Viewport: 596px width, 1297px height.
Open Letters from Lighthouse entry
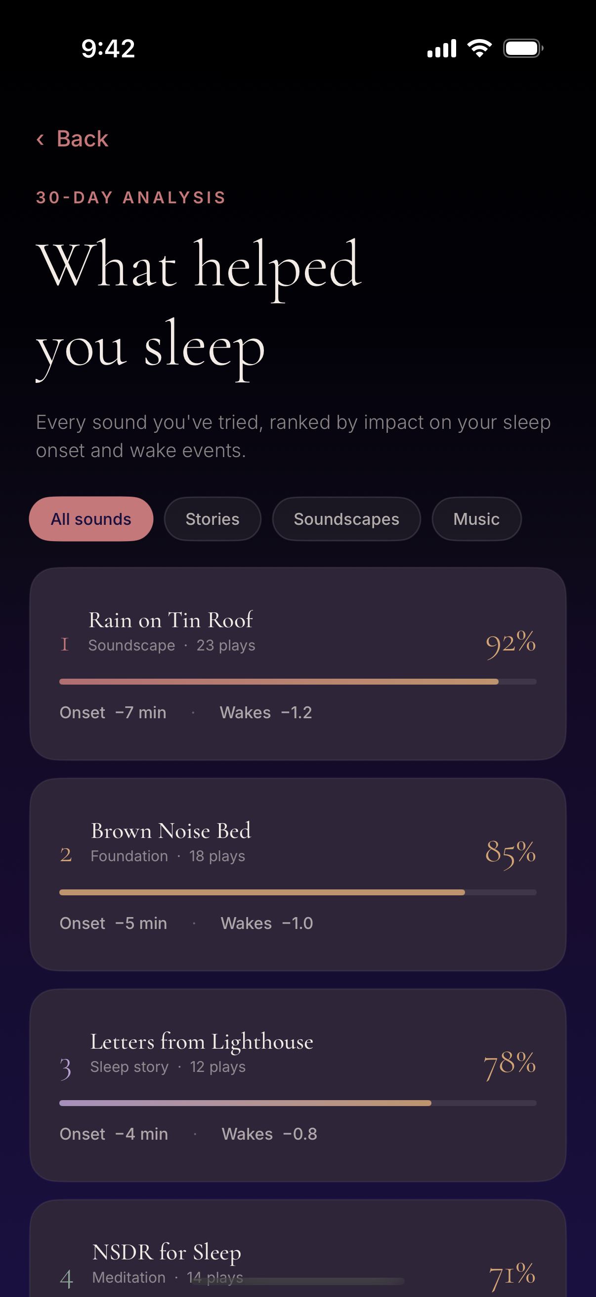pyautogui.click(x=298, y=1085)
